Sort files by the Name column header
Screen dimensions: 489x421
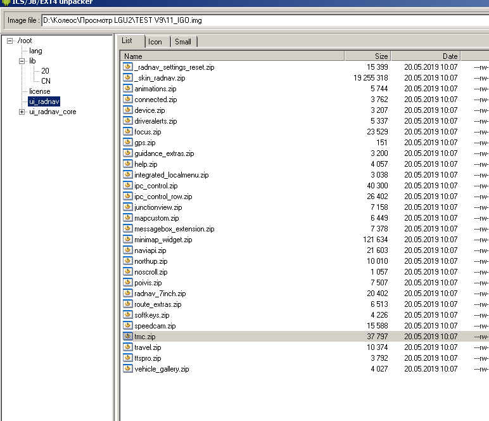(x=232, y=56)
